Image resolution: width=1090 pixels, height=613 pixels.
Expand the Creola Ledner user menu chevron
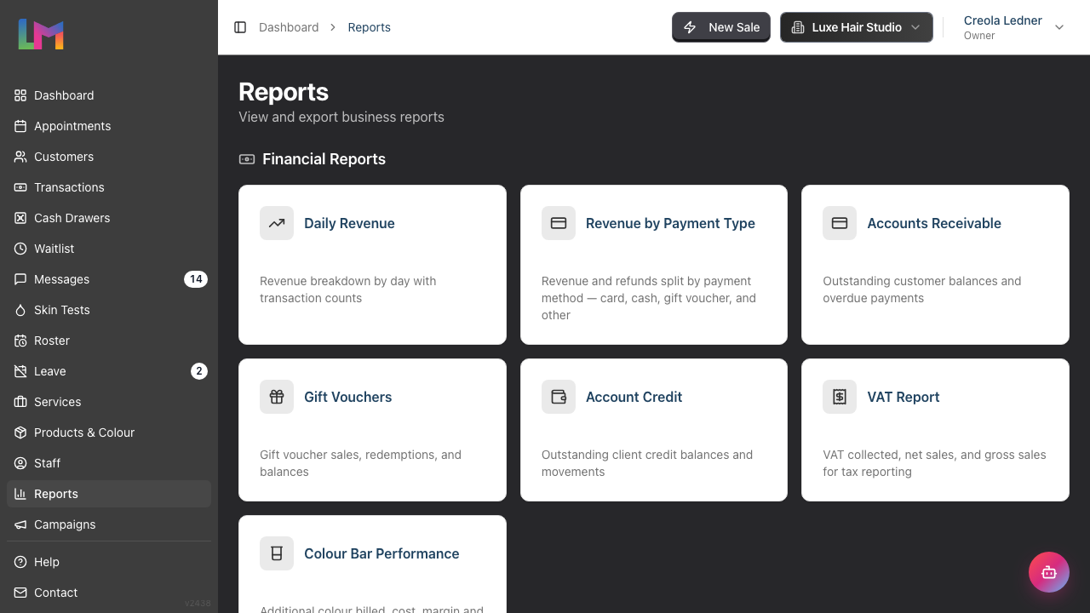(1059, 27)
